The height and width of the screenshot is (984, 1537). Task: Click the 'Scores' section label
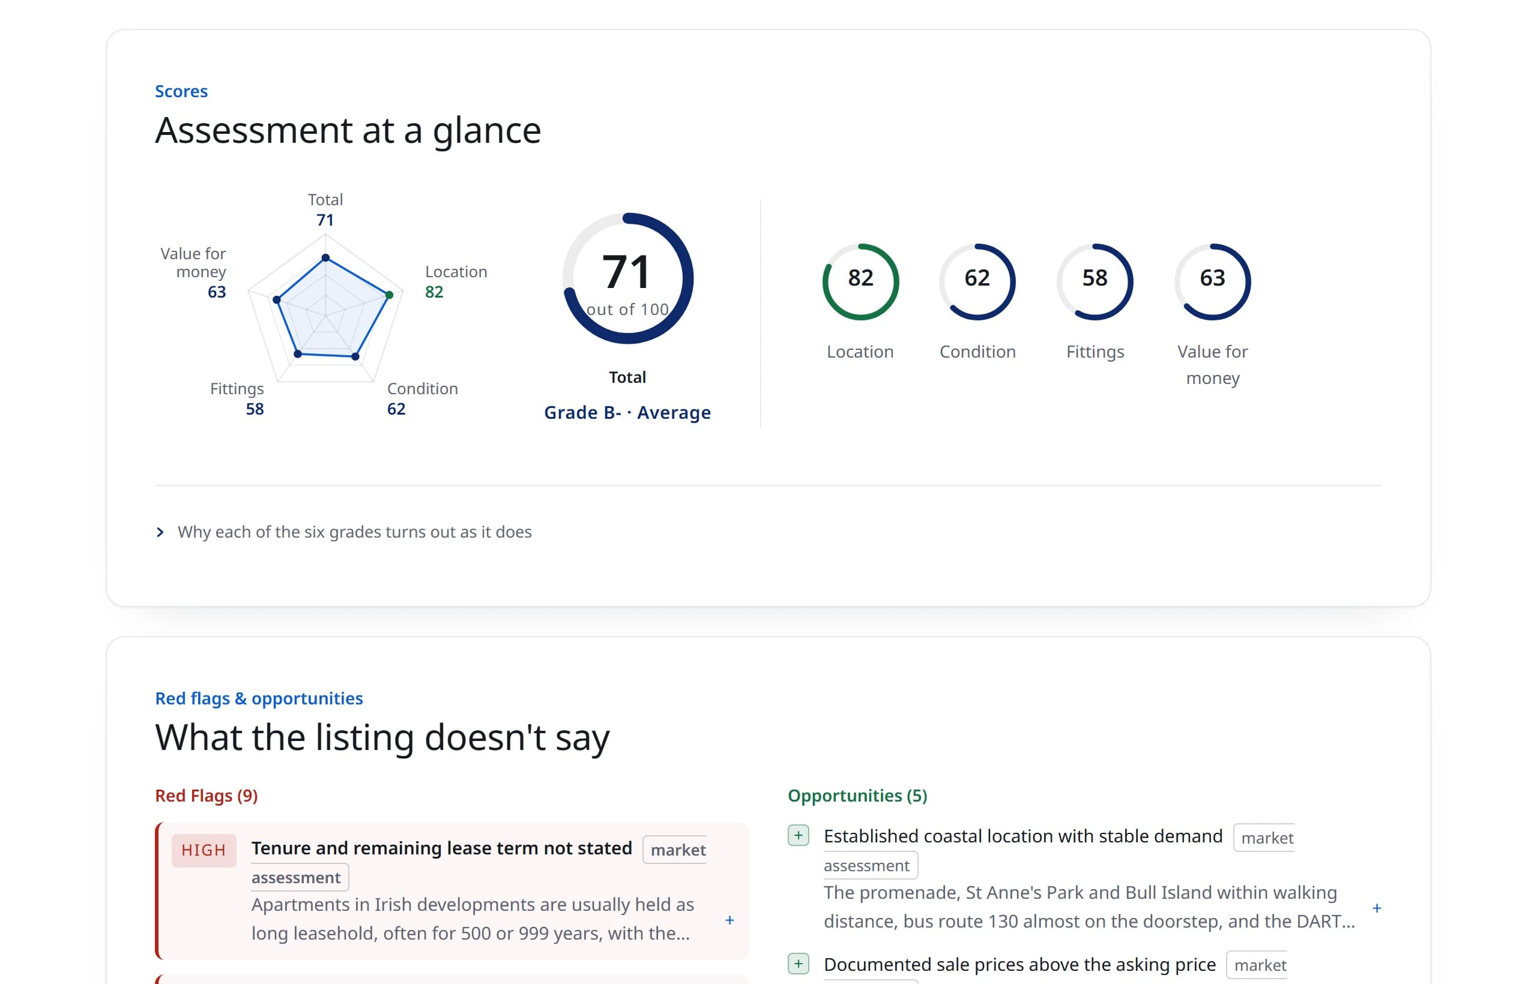pos(181,91)
